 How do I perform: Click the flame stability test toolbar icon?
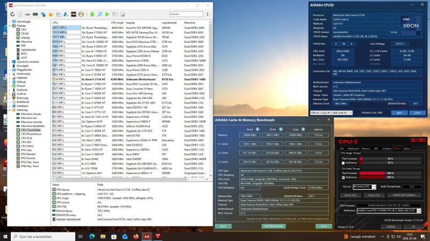tap(51, 14)
